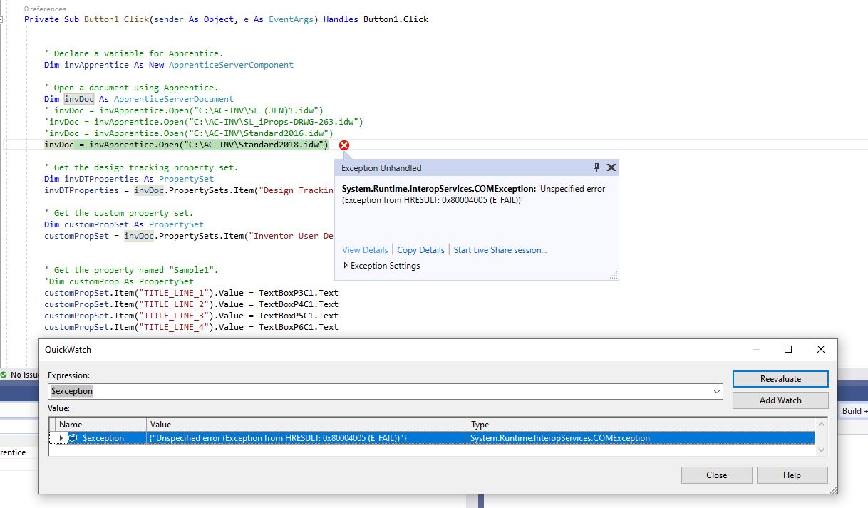Pin the Exception Unhandled popup
The height and width of the screenshot is (508, 868).
point(596,167)
